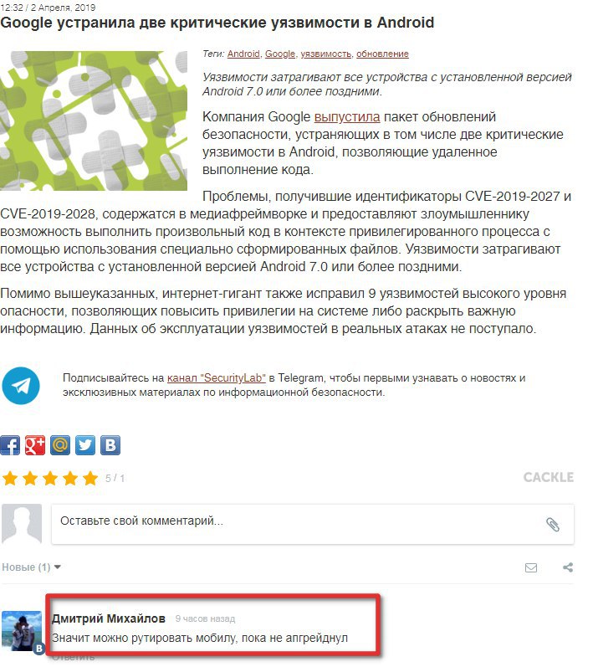Viewport: 593px width, 667px height.
Task: Share article via Mail.ru @ icon
Action: (x=60, y=445)
